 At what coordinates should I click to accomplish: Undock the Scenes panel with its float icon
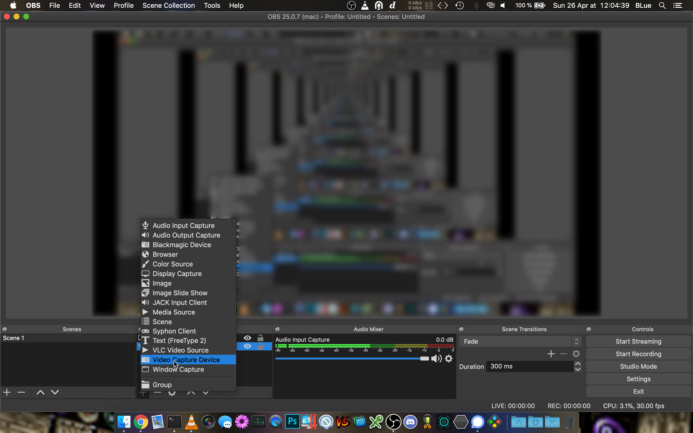pos(4,329)
